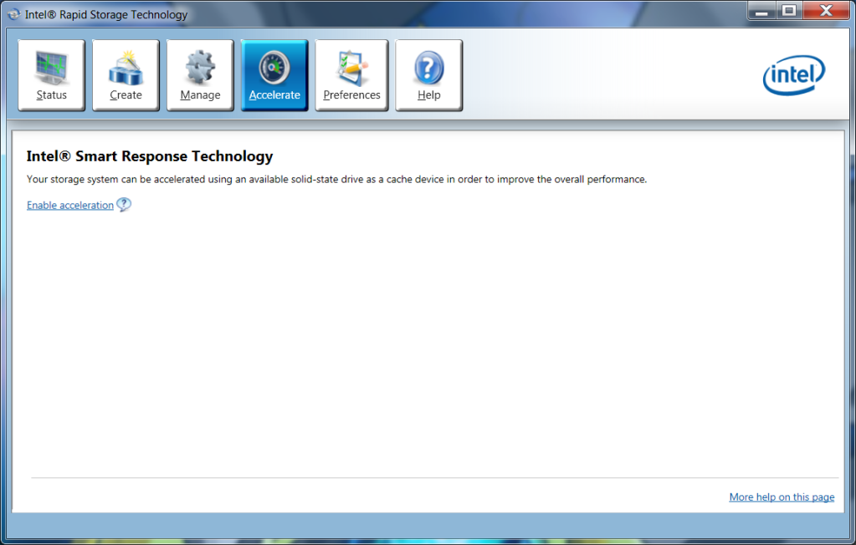Select the Accelerate section
The image size is (856, 545).
274,75
